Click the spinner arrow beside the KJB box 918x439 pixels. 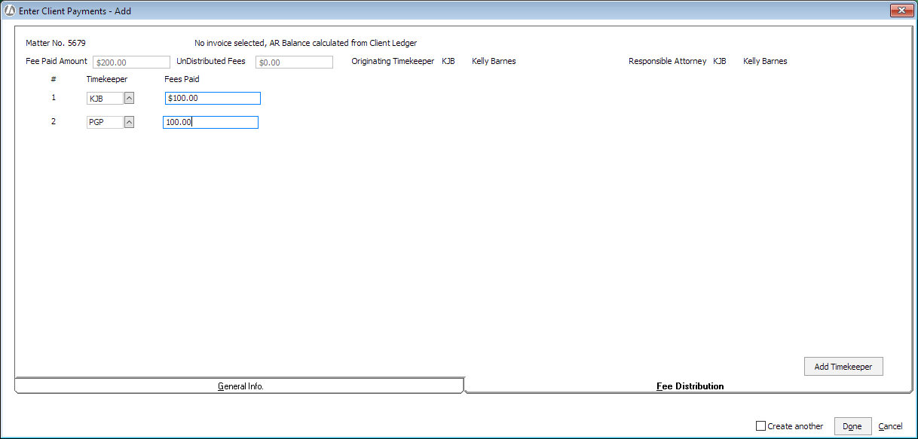(x=127, y=97)
